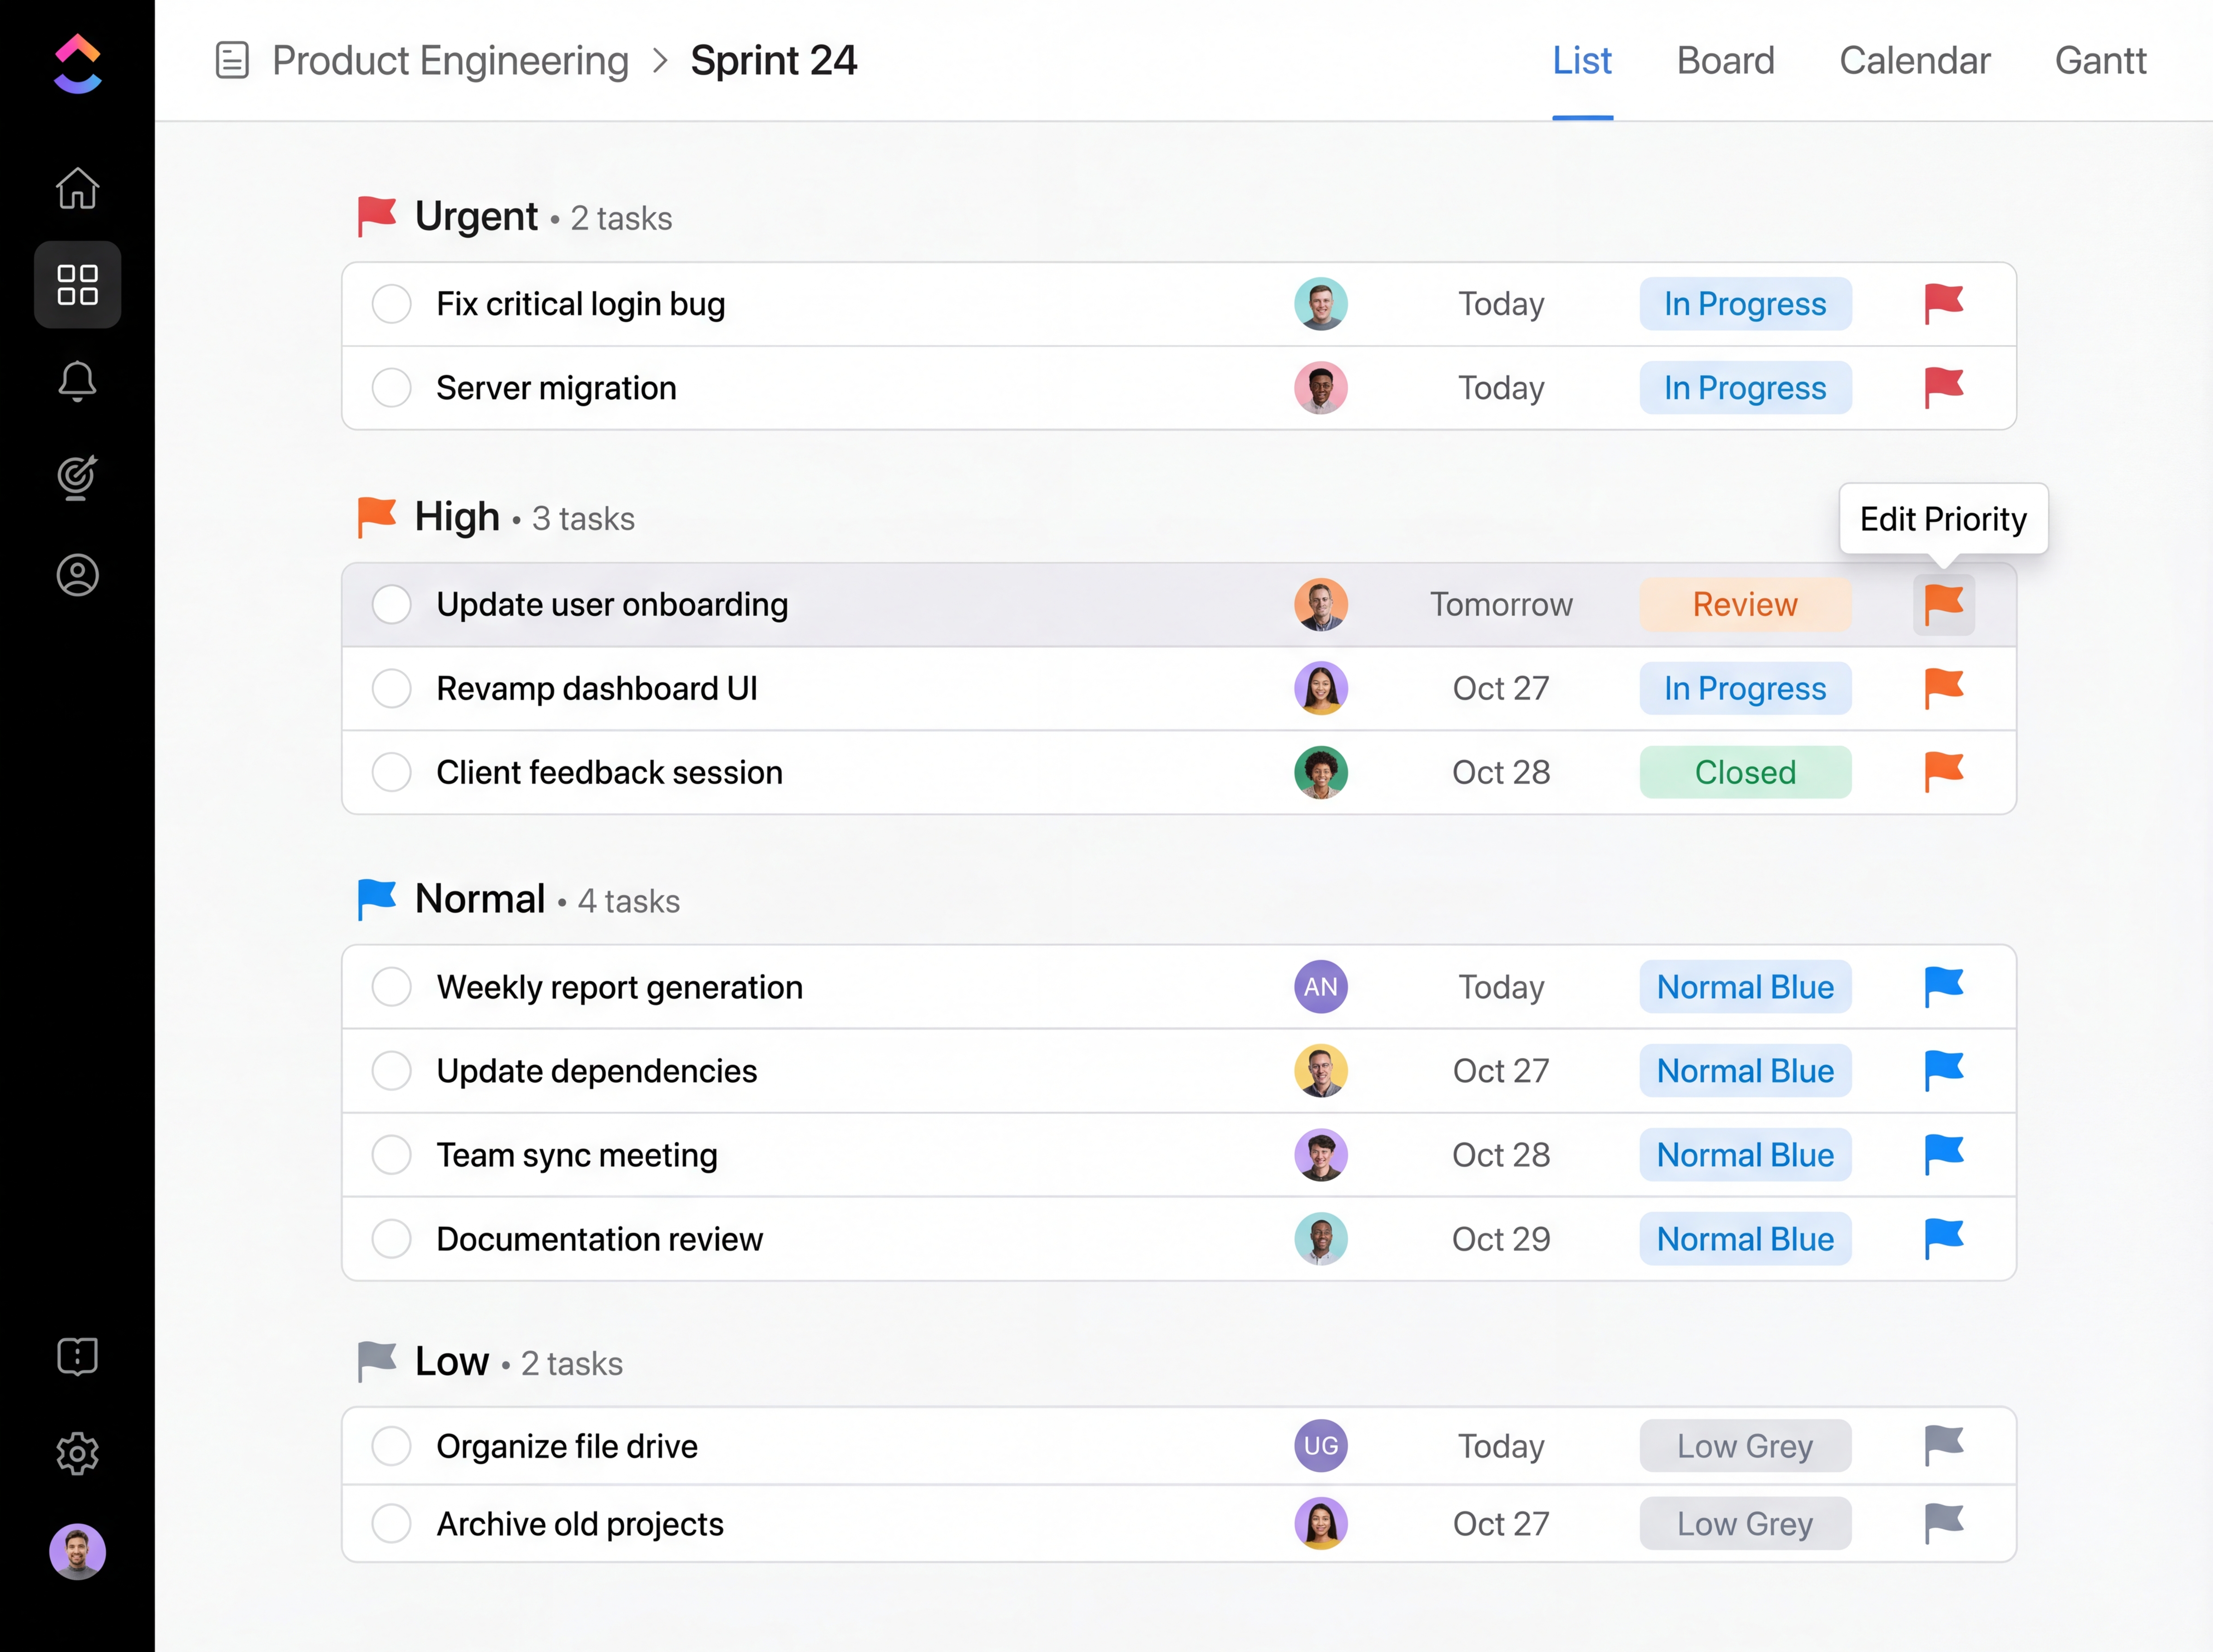Screen dimensions: 2213x1652
Task: Open the notifications bell
Action: click(x=77, y=381)
